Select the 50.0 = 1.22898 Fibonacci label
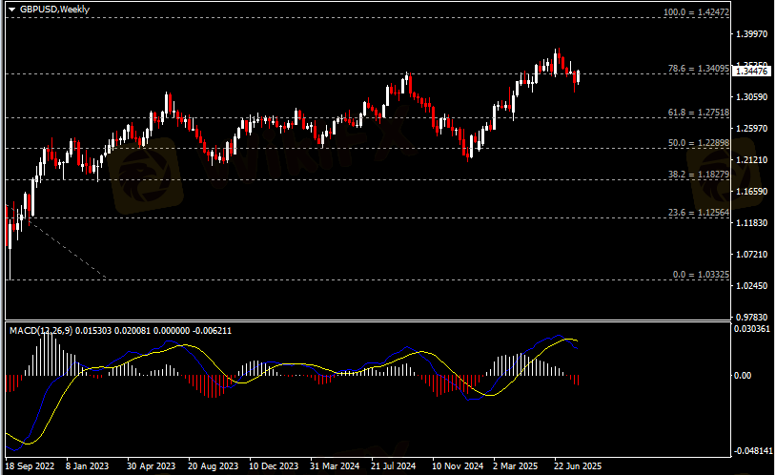Image resolution: width=776 pixels, height=475 pixels. click(x=698, y=143)
